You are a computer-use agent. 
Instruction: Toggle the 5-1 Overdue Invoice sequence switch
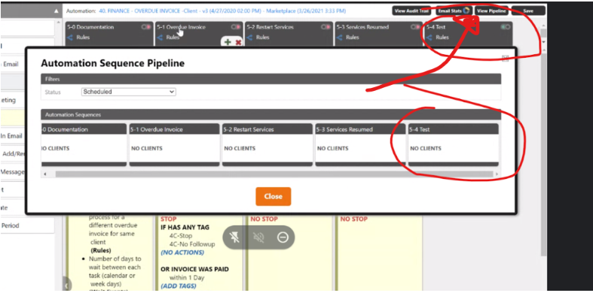click(x=236, y=27)
